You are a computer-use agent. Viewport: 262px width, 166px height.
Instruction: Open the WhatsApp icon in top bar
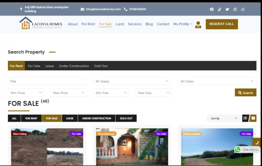[243, 9]
